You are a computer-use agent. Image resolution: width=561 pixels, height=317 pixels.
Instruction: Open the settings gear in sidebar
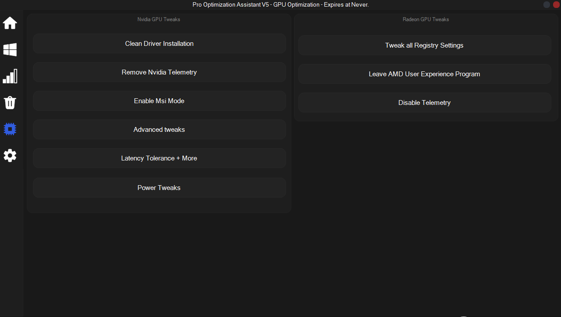tap(10, 155)
